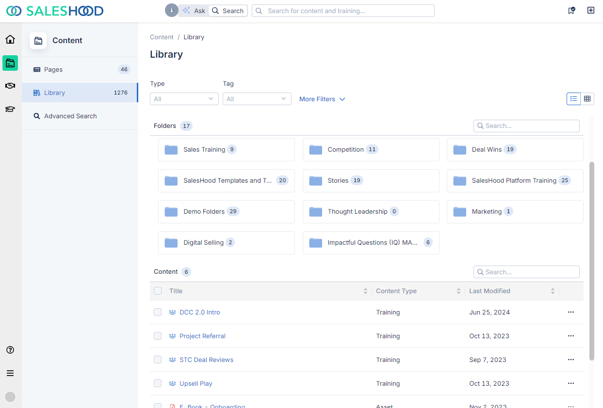The image size is (603, 408).
Task: Open SalesHood Templates folder
Action: 227,181
